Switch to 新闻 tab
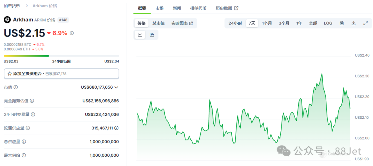Image resolution: width=373 pixels, height=166 pixels. click(177, 8)
